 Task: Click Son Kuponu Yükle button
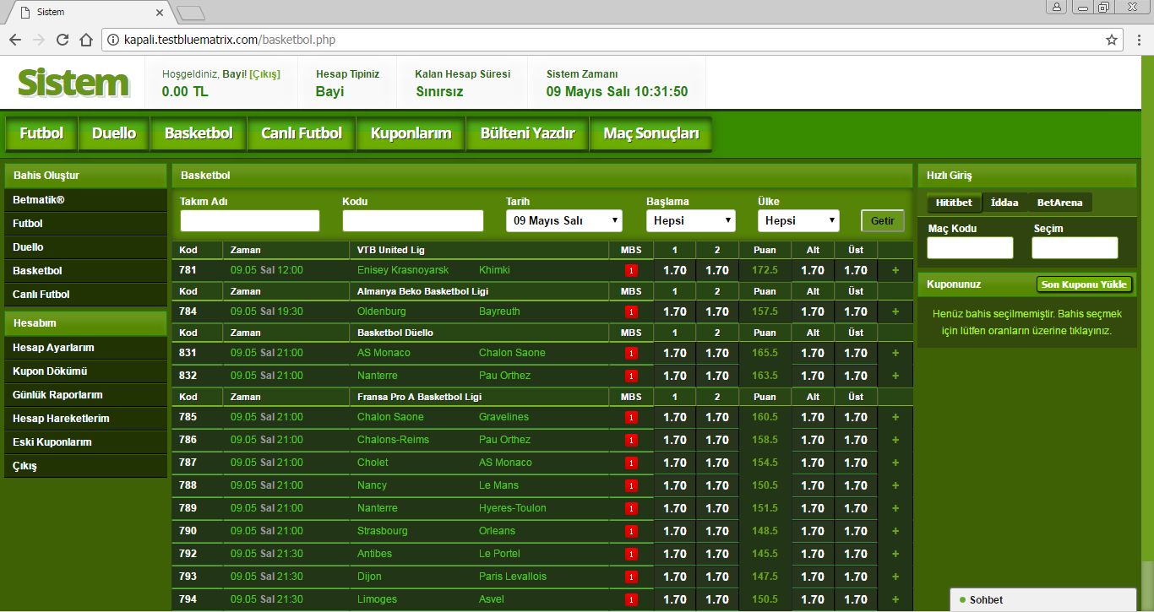pos(1085,284)
